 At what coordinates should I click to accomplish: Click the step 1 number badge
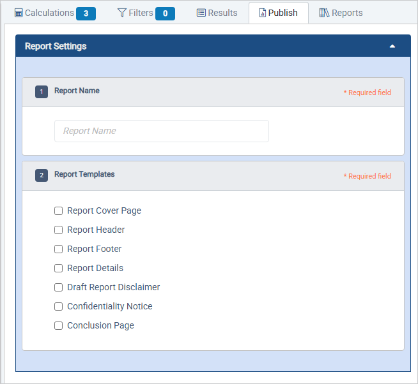[42, 92]
